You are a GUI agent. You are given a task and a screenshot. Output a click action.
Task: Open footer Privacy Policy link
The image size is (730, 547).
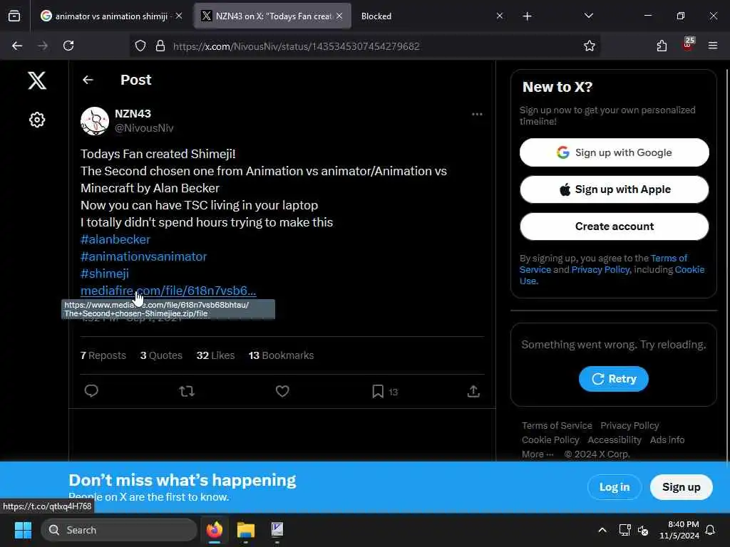click(629, 426)
